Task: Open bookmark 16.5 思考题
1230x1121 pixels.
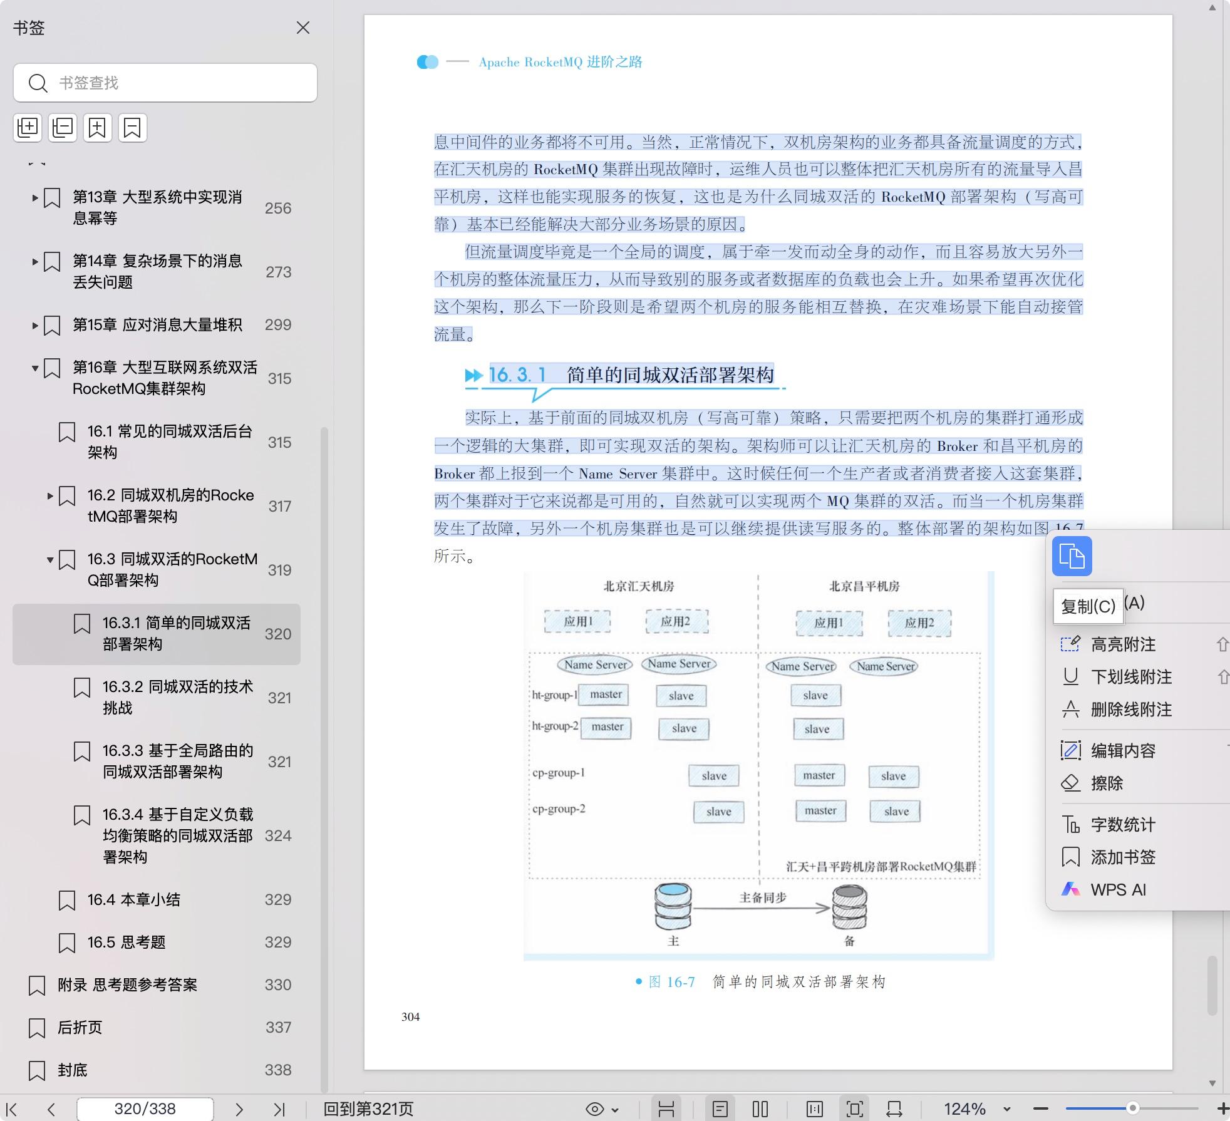Action: pos(126,943)
